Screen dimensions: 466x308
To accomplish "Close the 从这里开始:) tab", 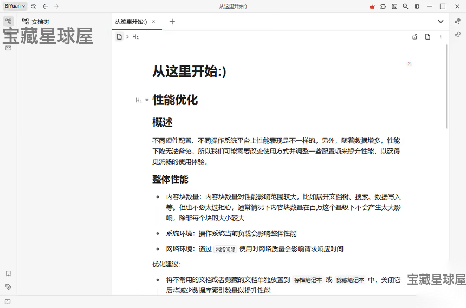I will 154,22.
